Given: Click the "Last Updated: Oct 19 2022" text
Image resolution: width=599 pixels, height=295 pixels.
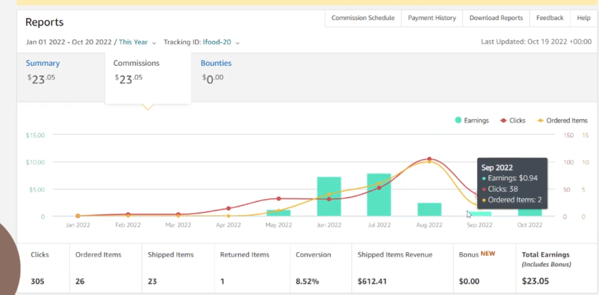Looking at the screenshot, I should point(536,42).
